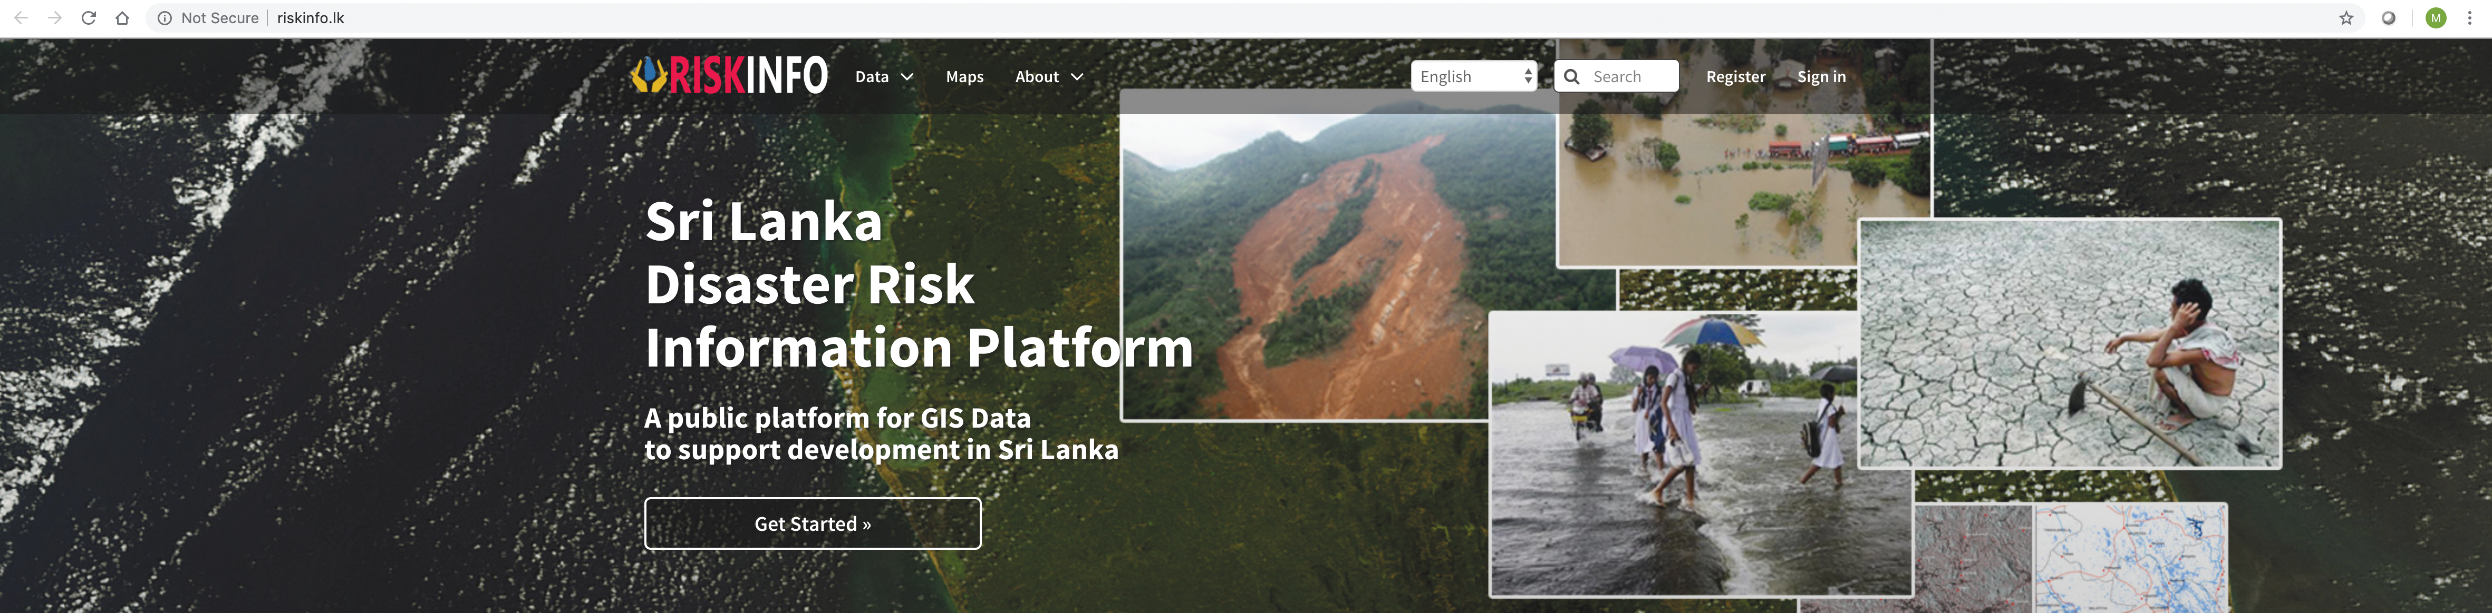Image resolution: width=2492 pixels, height=613 pixels.
Task: Reload the page with the refresh icon
Action: tap(88, 18)
